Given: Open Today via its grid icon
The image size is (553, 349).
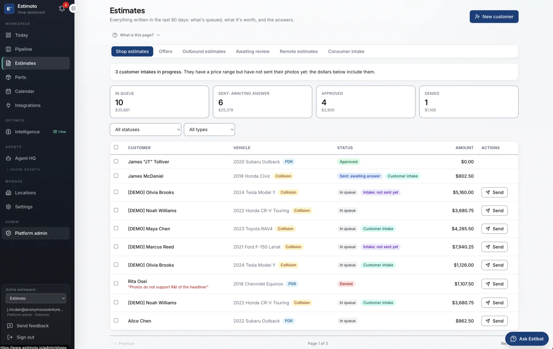Looking at the screenshot, I should (x=8, y=35).
